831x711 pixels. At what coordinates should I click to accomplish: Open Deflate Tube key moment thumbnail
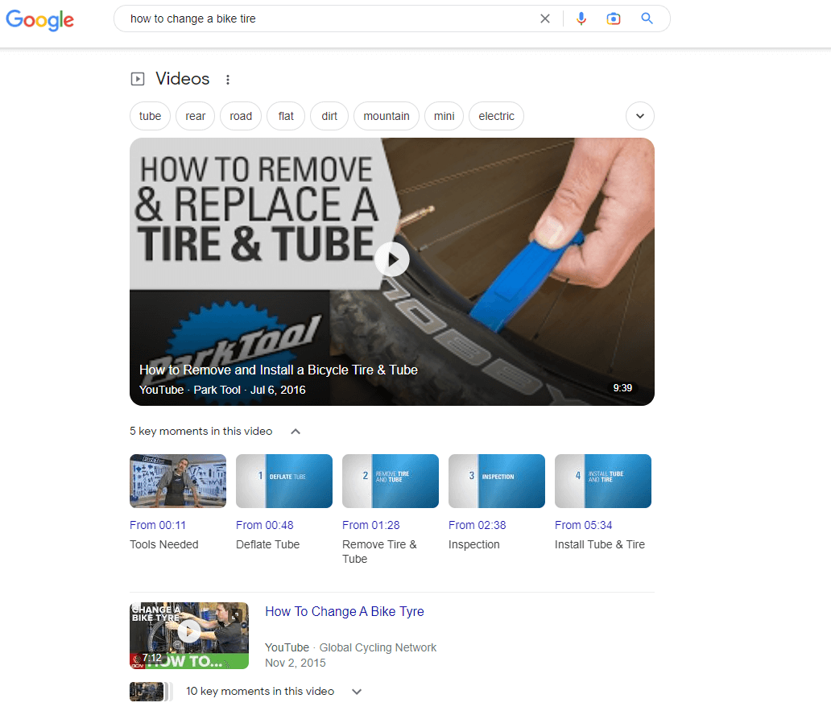(x=284, y=481)
